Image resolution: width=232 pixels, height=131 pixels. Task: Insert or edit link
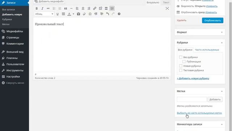click(x=95, y=8)
